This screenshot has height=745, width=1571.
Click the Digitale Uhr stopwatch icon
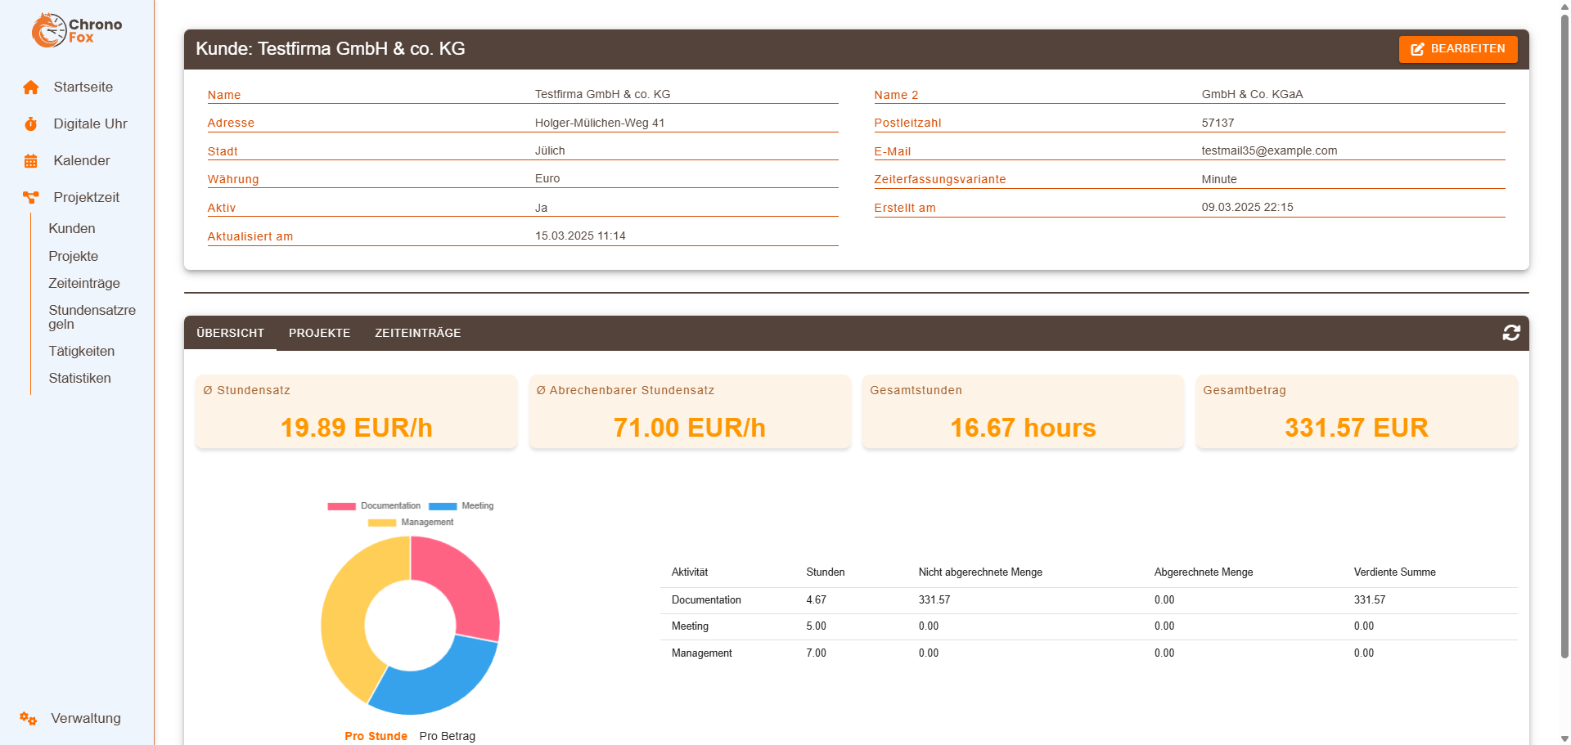coord(31,124)
